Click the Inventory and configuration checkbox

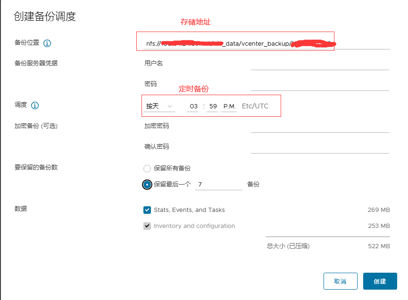(x=148, y=226)
